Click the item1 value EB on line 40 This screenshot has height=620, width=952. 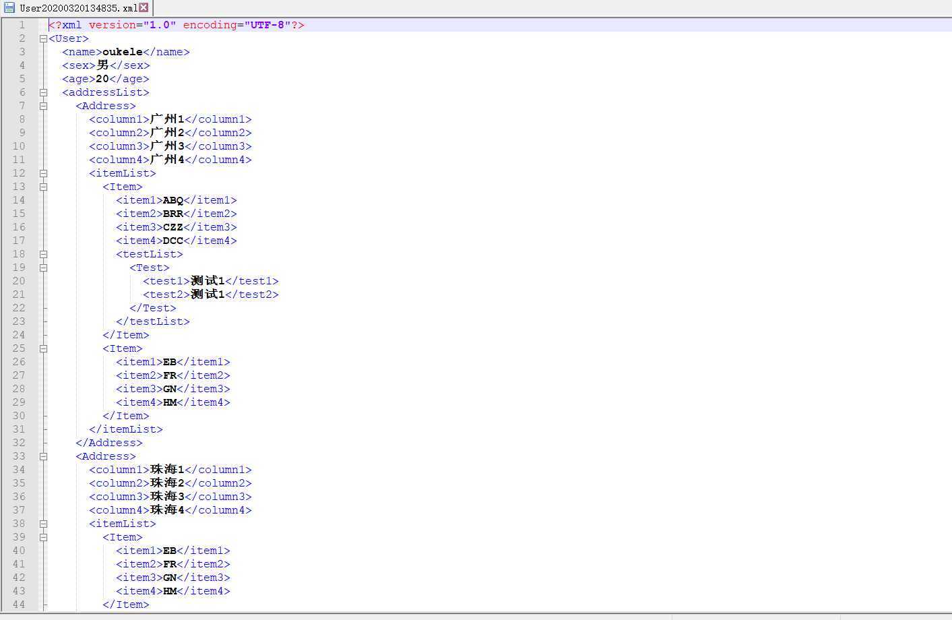pyautogui.click(x=170, y=551)
